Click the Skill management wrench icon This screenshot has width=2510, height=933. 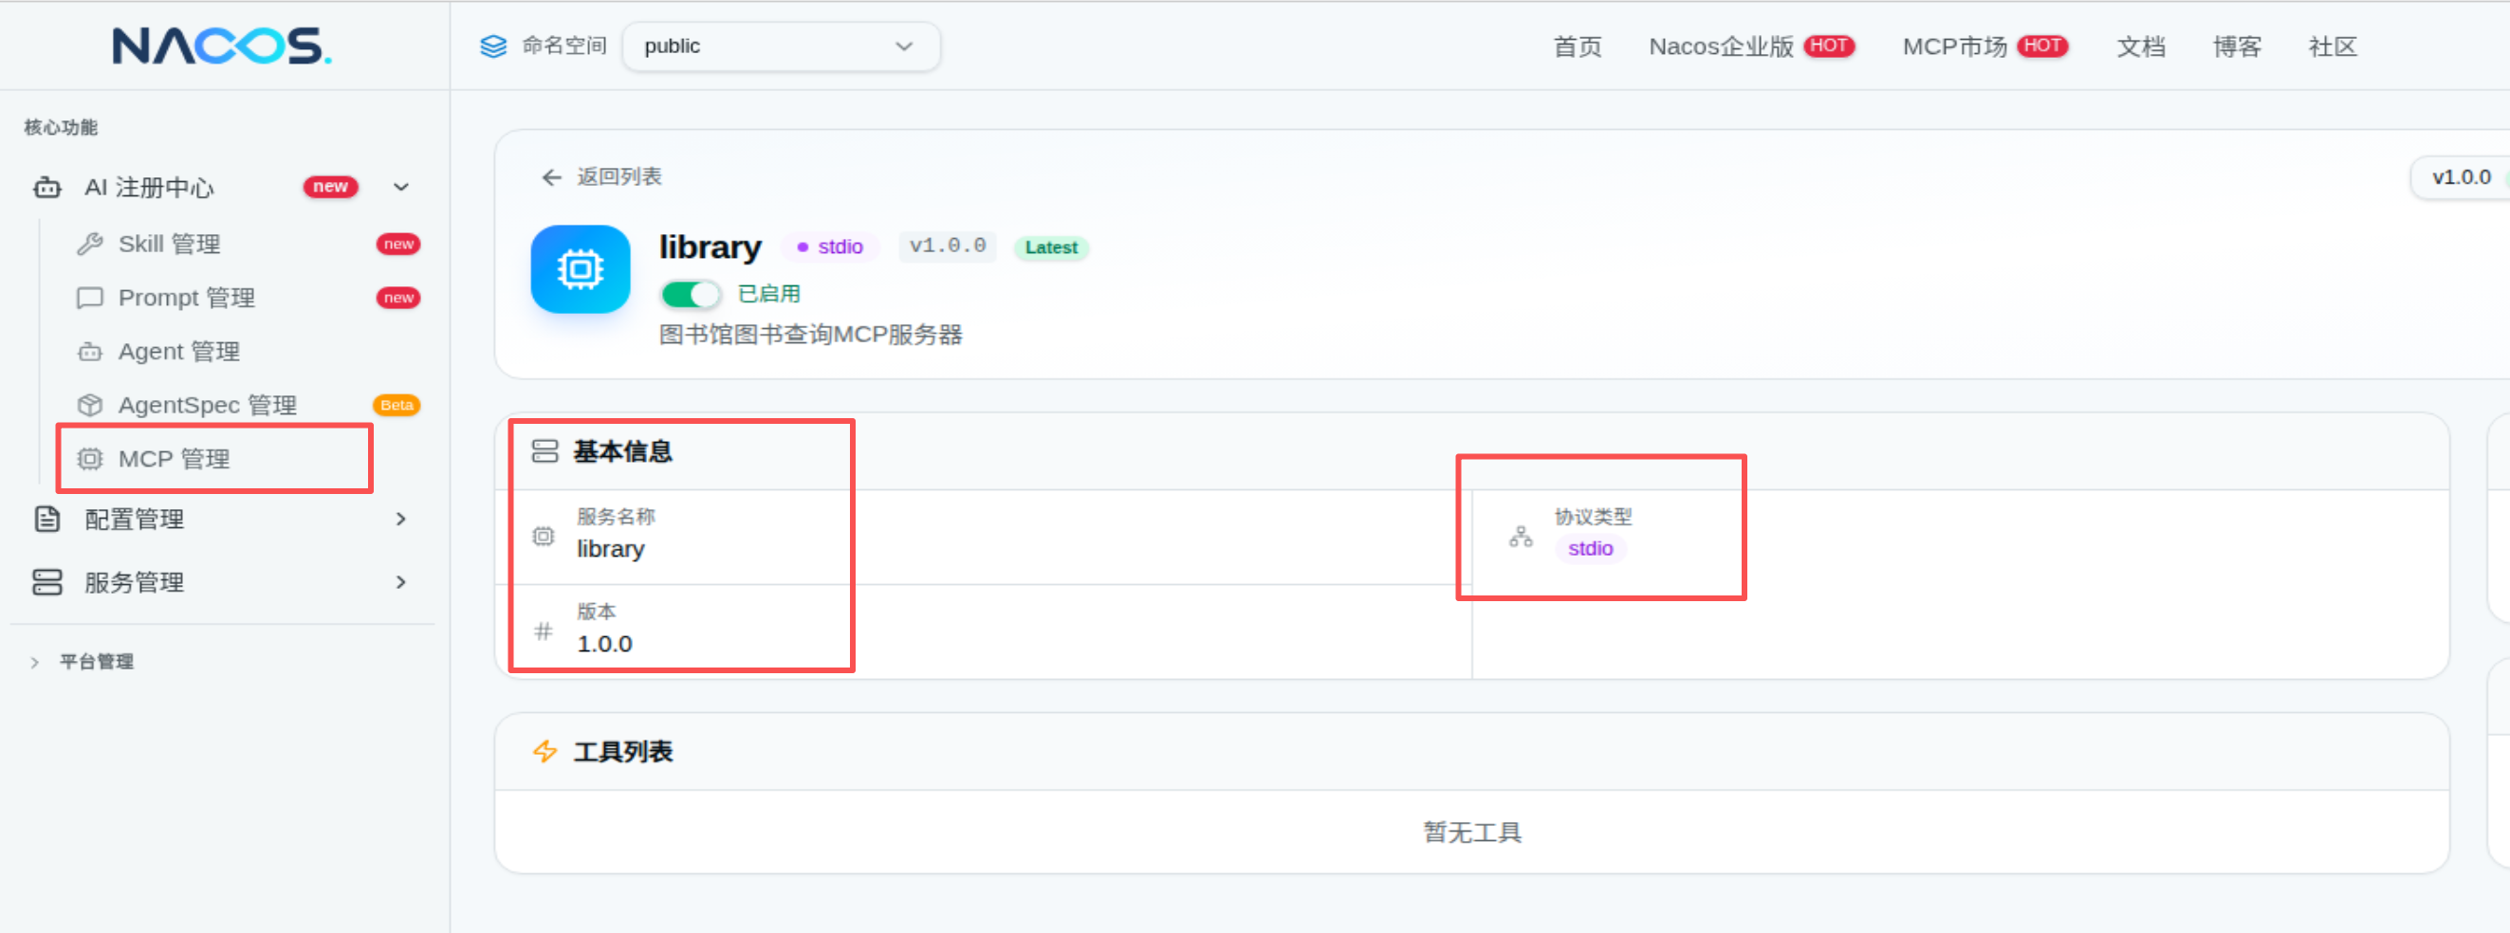(x=89, y=244)
